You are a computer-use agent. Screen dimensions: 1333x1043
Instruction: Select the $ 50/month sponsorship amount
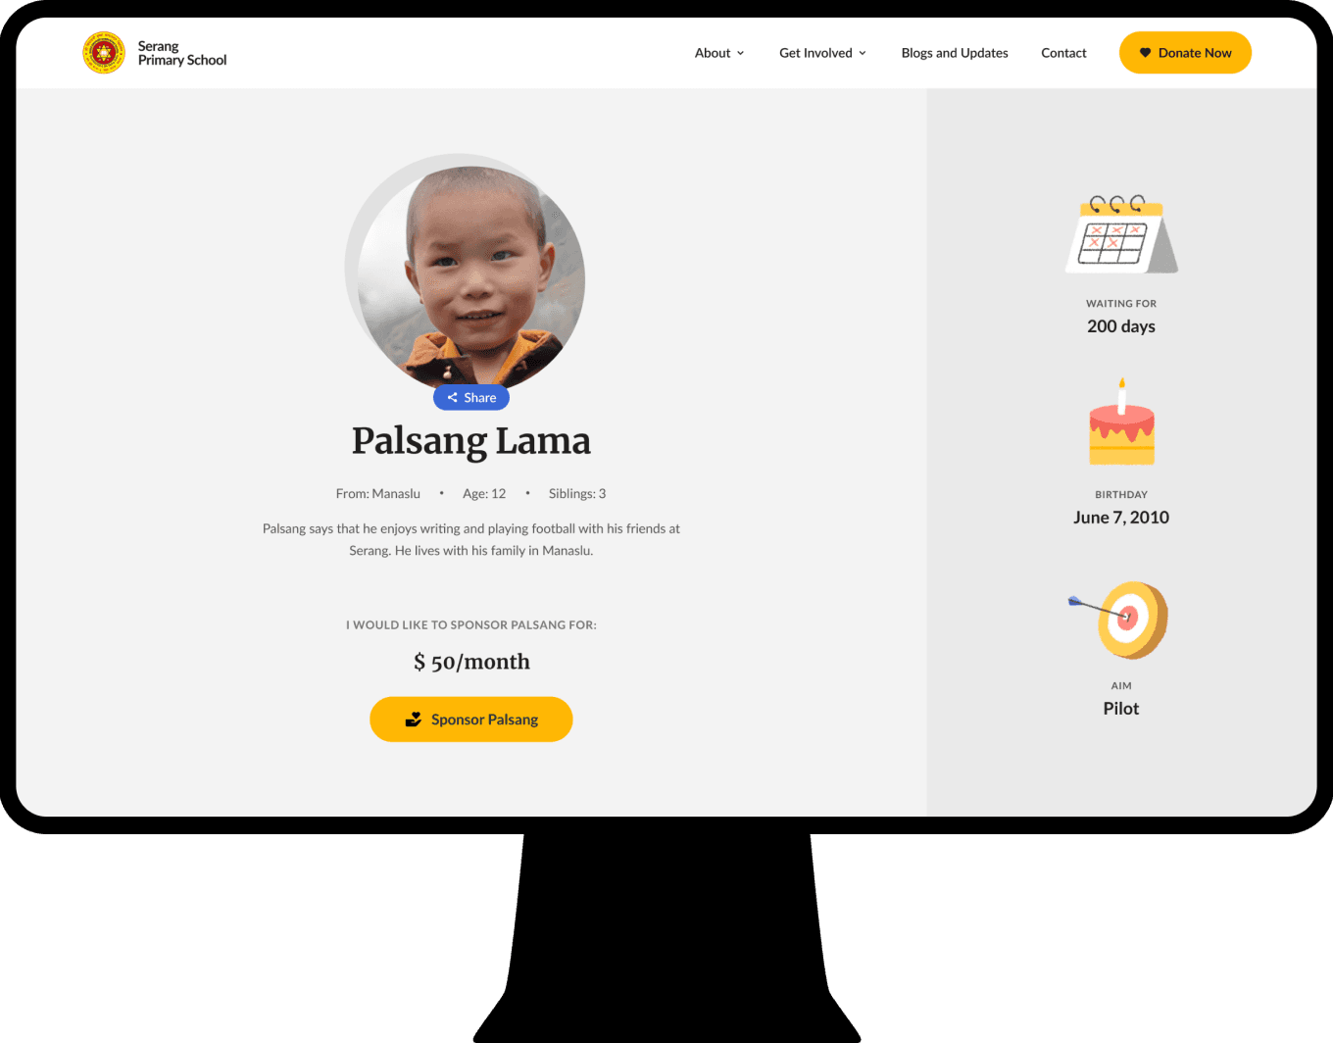pyautogui.click(x=471, y=662)
